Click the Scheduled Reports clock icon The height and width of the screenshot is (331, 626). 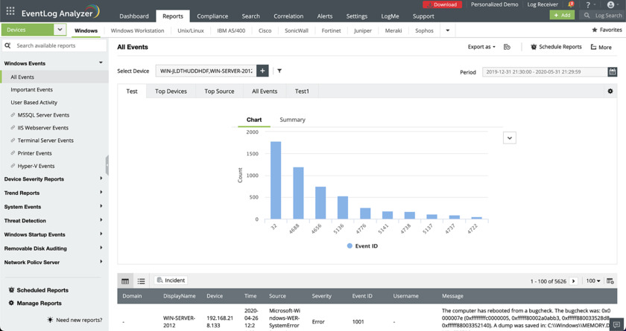pyautogui.click(x=11, y=290)
